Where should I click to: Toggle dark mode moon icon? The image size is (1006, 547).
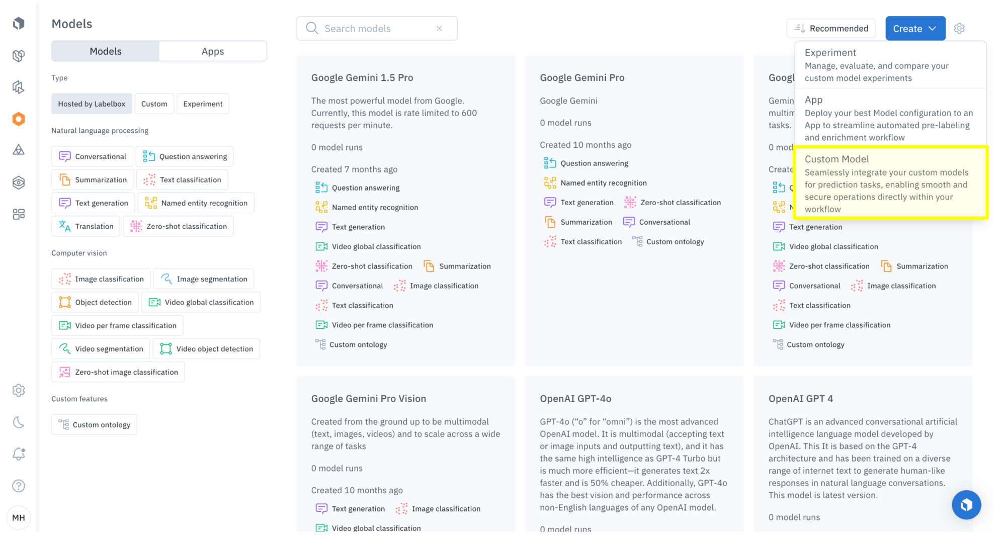(x=19, y=422)
